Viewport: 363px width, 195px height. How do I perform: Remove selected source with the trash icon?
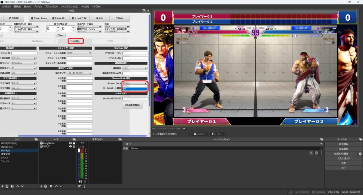point(46,186)
